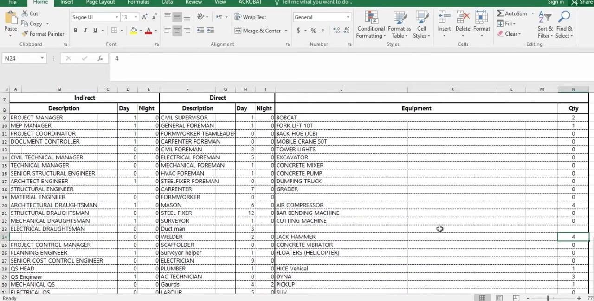Open the Alignment dialog launcher
Image resolution: width=594 pixels, height=301 pixels.
click(288, 44)
